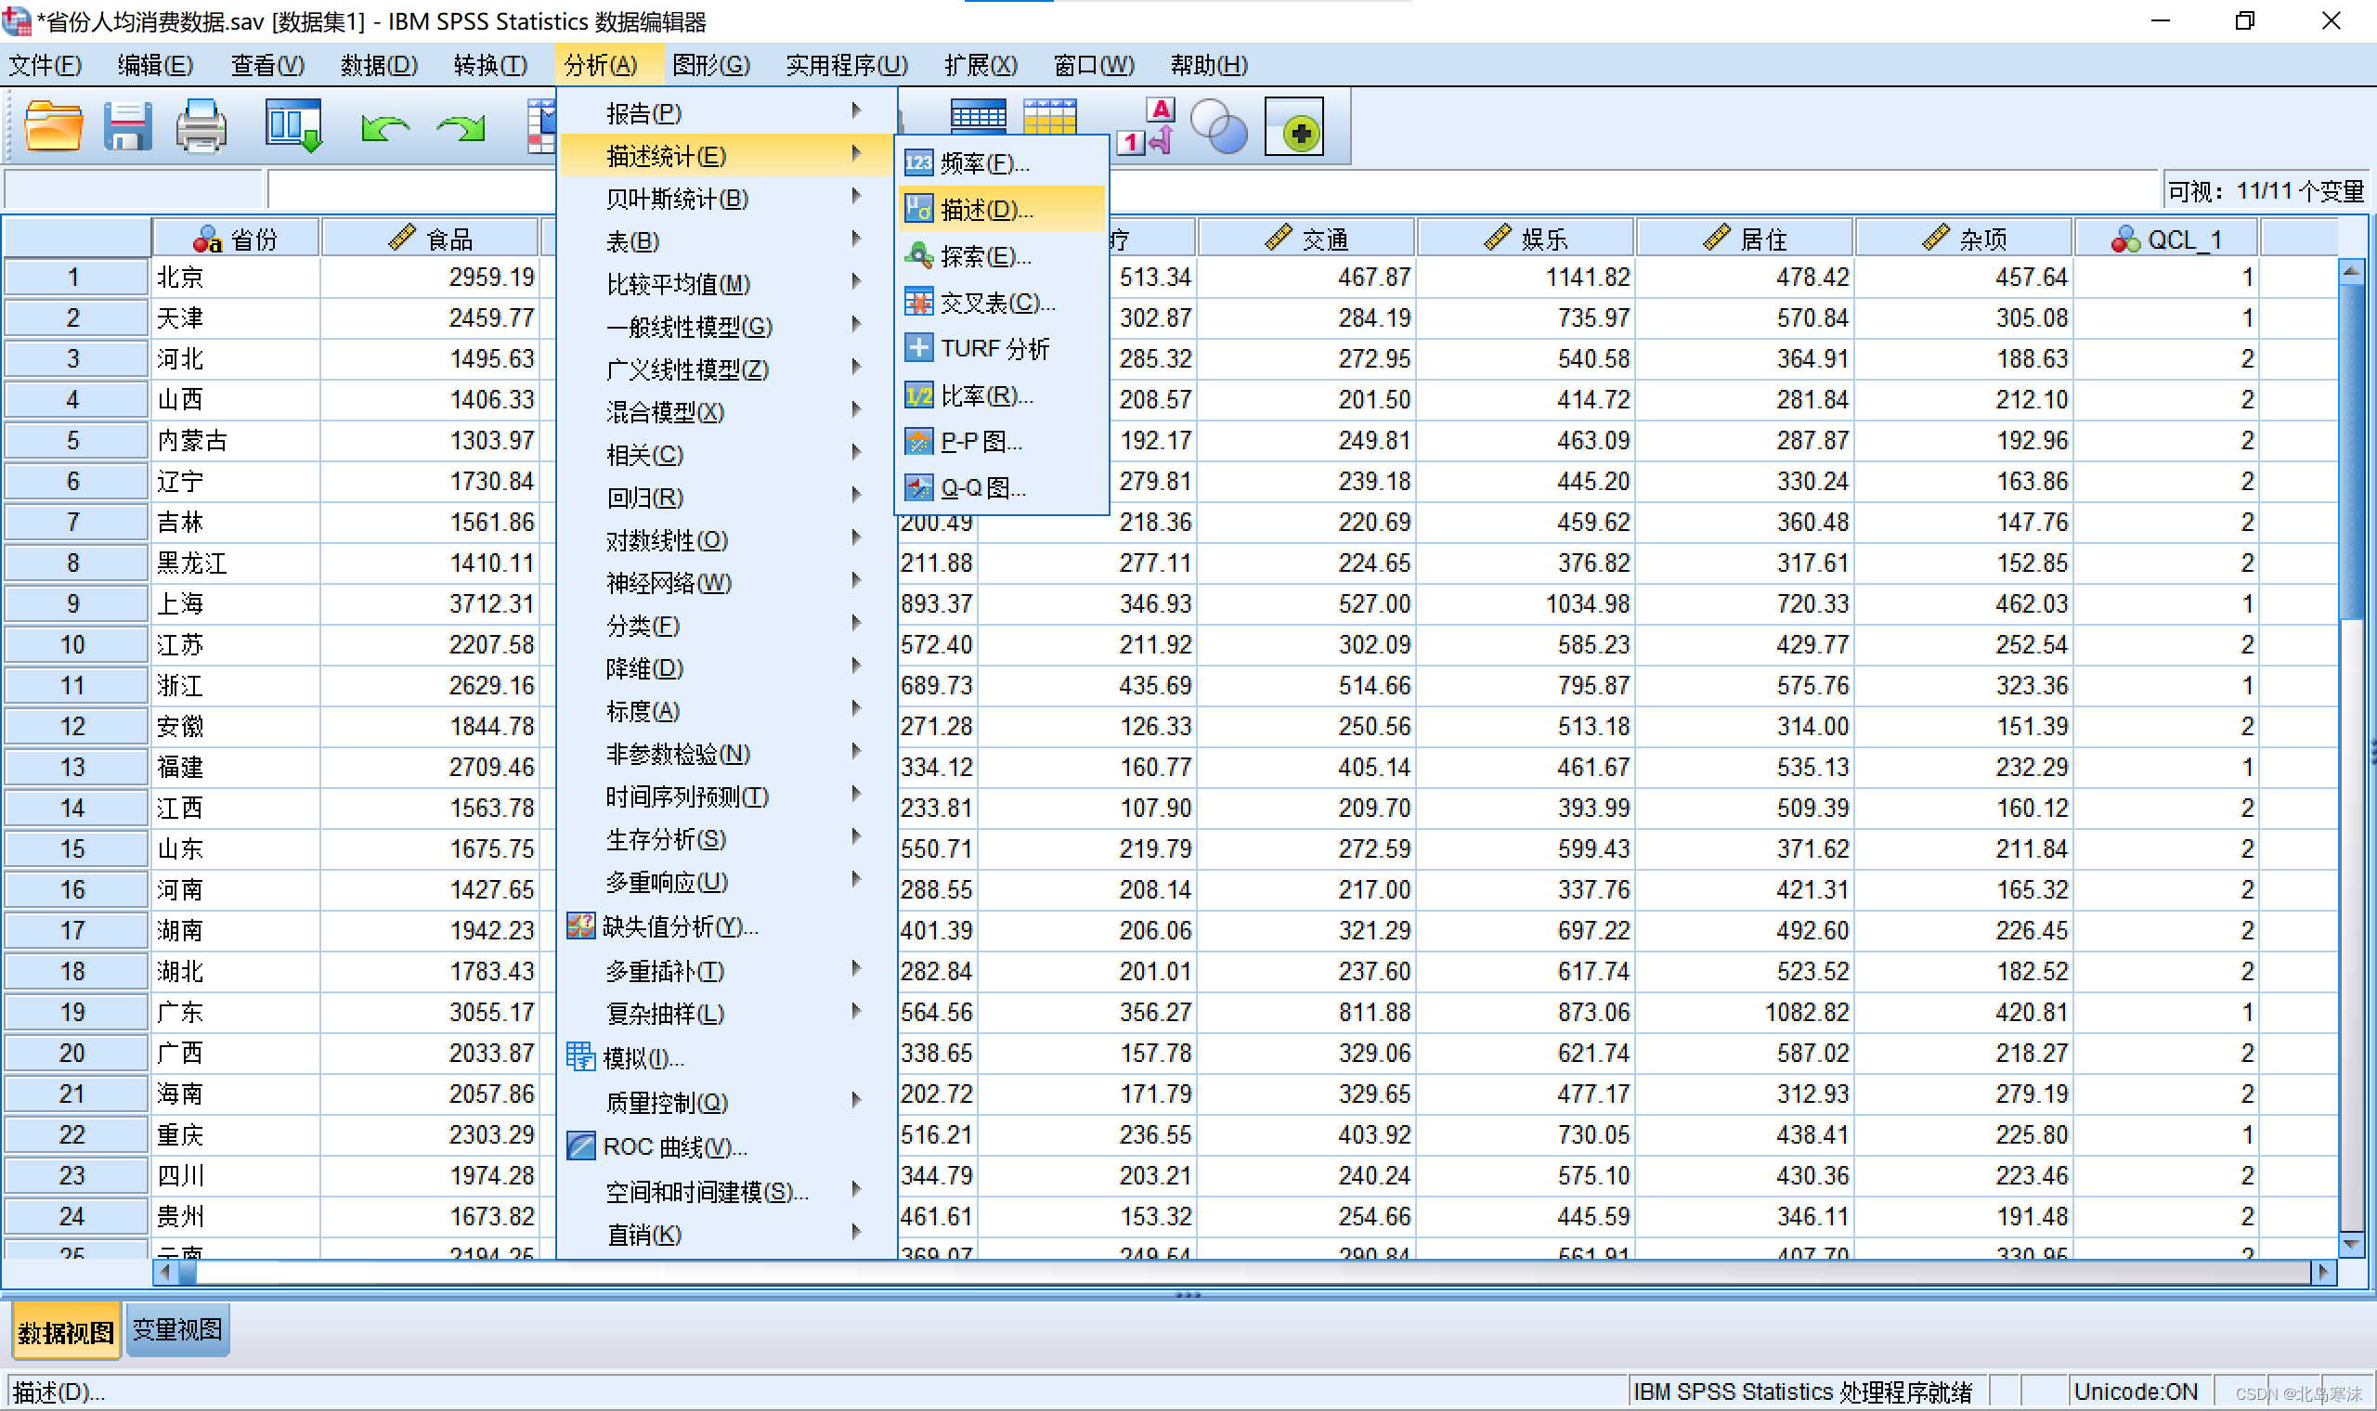The width and height of the screenshot is (2377, 1411).
Task: Select 频率(F) Frequencies submenu item
Action: point(1002,163)
